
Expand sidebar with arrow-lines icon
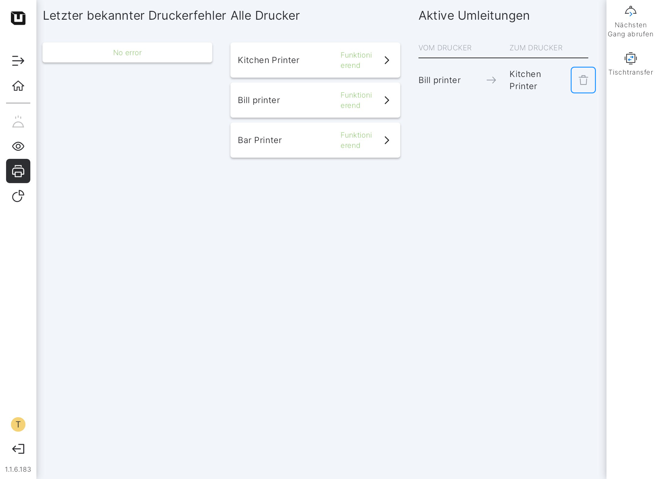18,61
